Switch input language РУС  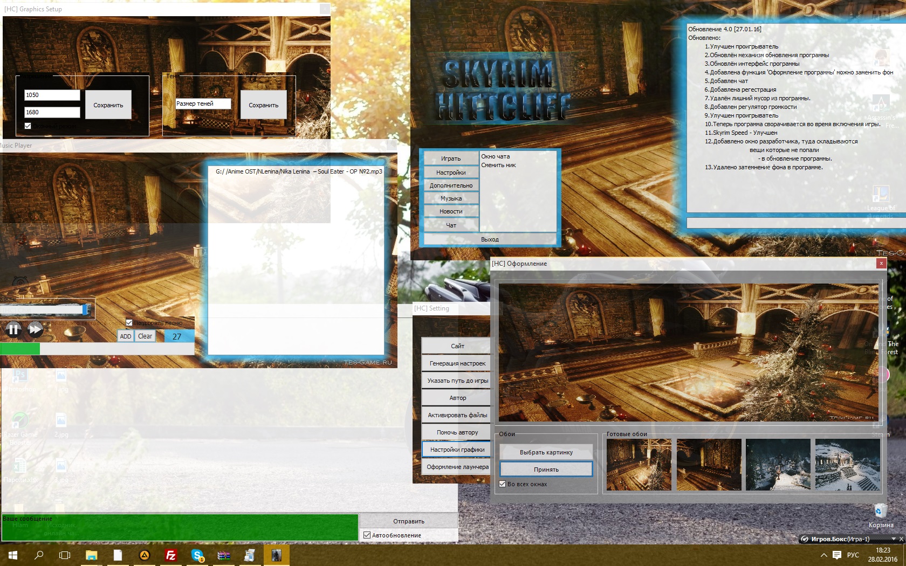coord(853,555)
